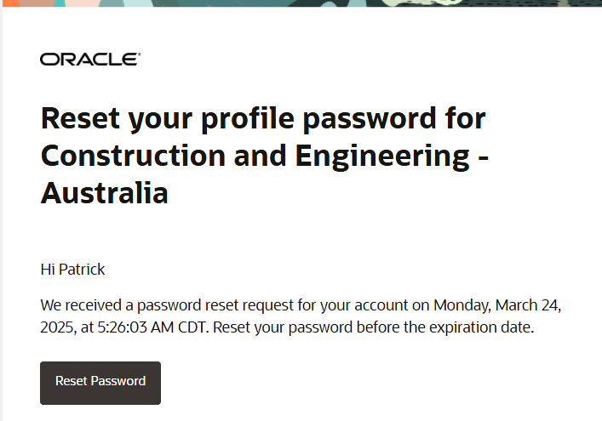The width and height of the screenshot is (602, 421).
Task: Click the Oracle logo
Action: pyautogui.click(x=90, y=60)
